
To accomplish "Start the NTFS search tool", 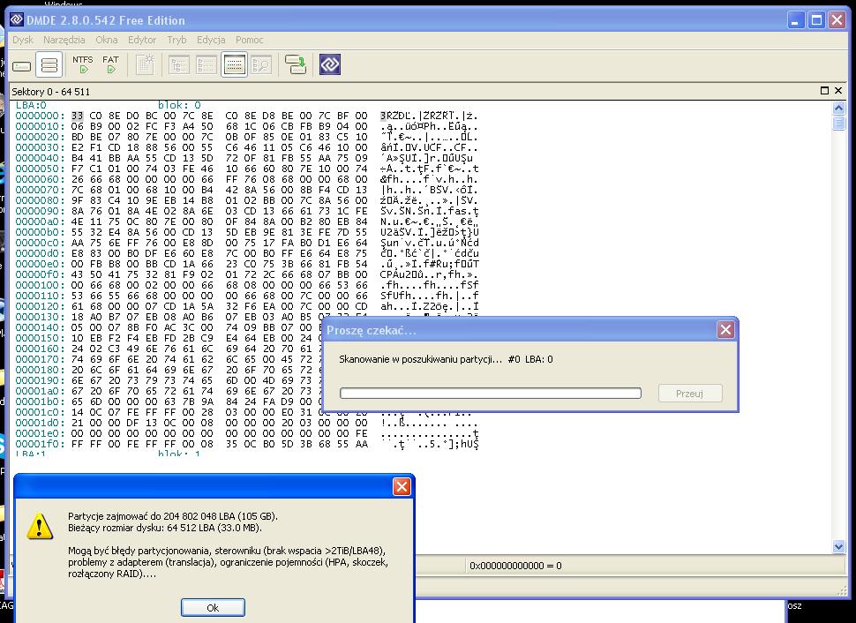I will (83, 64).
